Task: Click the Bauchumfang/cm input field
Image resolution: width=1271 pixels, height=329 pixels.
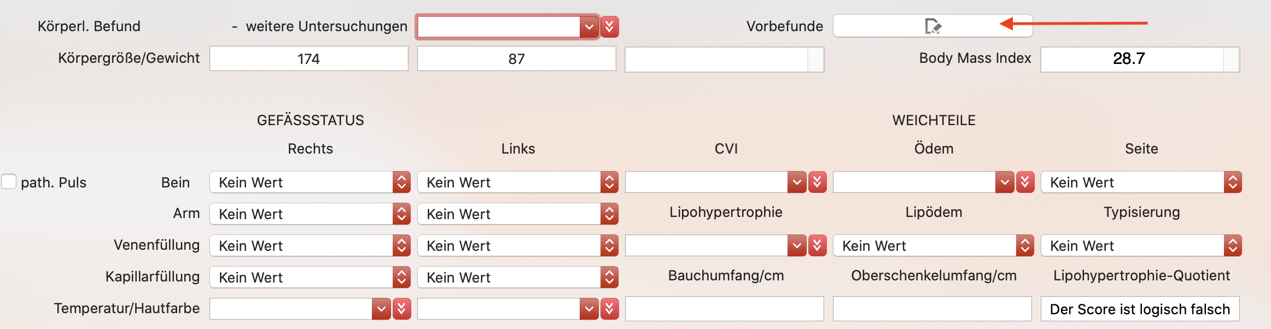Action: pyautogui.click(x=725, y=309)
